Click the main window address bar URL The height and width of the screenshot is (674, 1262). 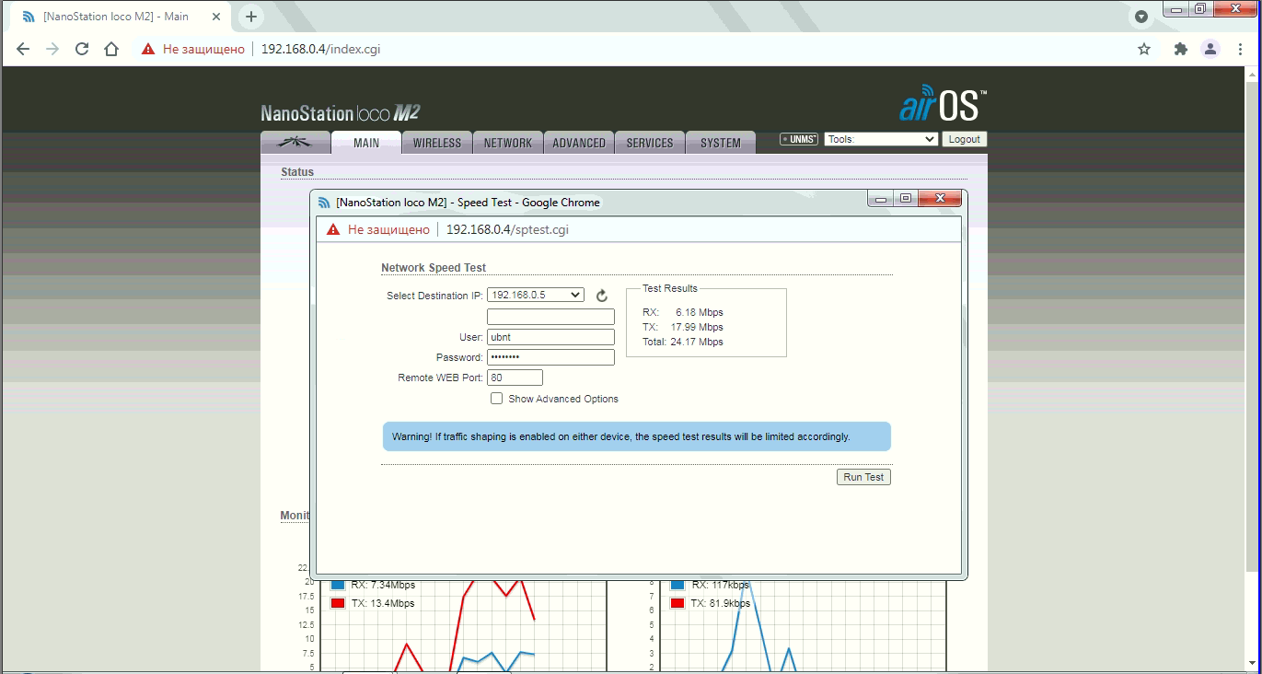pyautogui.click(x=320, y=49)
